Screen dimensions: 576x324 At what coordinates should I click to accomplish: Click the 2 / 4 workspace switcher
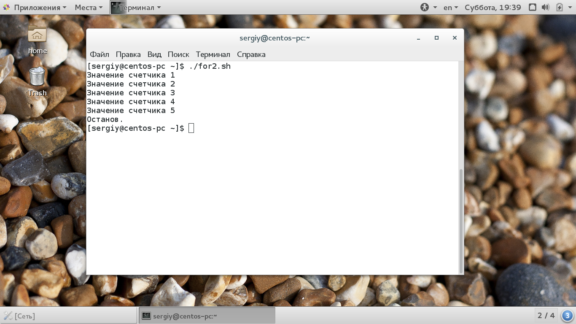[546, 316]
